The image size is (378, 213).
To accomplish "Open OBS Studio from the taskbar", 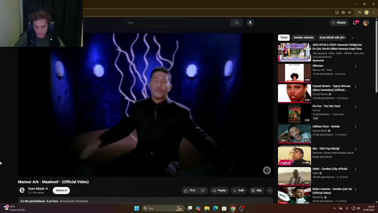I will point(242,208).
